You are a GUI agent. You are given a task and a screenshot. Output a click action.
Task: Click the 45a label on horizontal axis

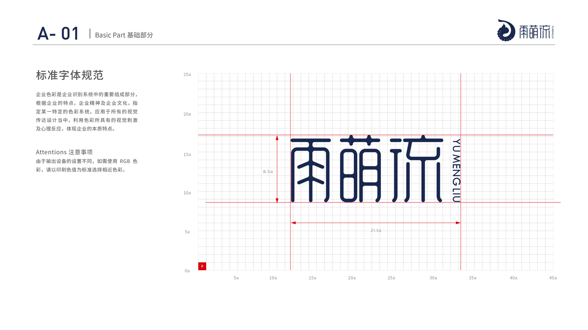553,278
